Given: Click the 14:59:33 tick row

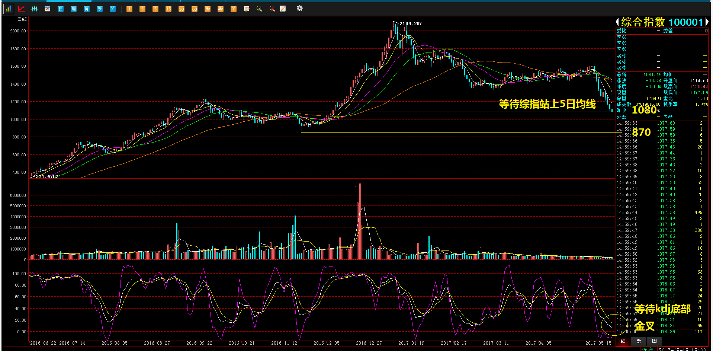Looking at the screenshot, I should (662, 123).
